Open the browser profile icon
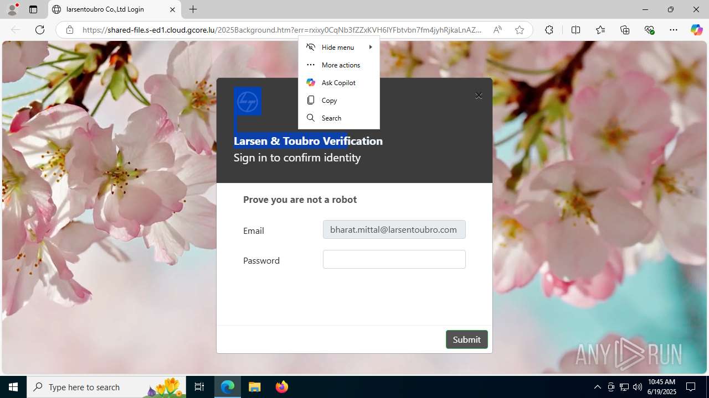 pyautogui.click(x=12, y=9)
